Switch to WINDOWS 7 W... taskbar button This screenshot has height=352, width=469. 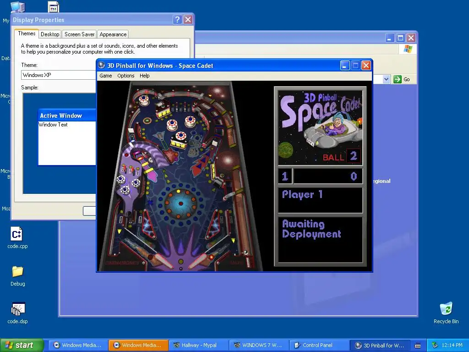click(259, 345)
